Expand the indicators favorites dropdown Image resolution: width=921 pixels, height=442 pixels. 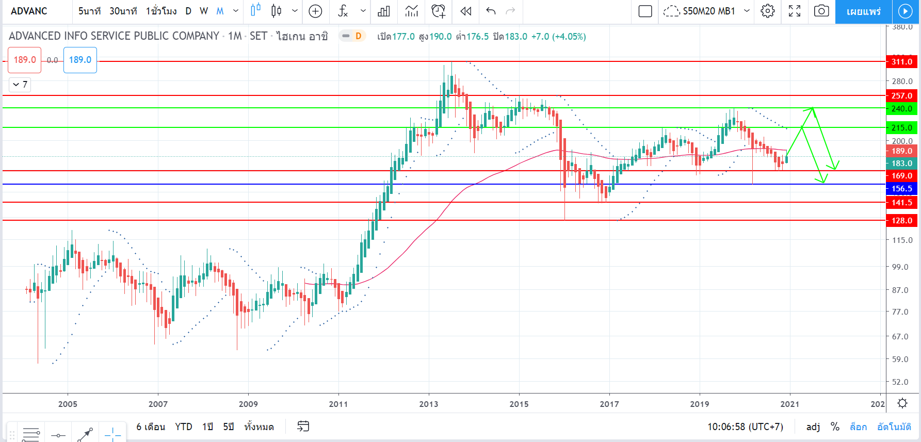[x=363, y=11]
